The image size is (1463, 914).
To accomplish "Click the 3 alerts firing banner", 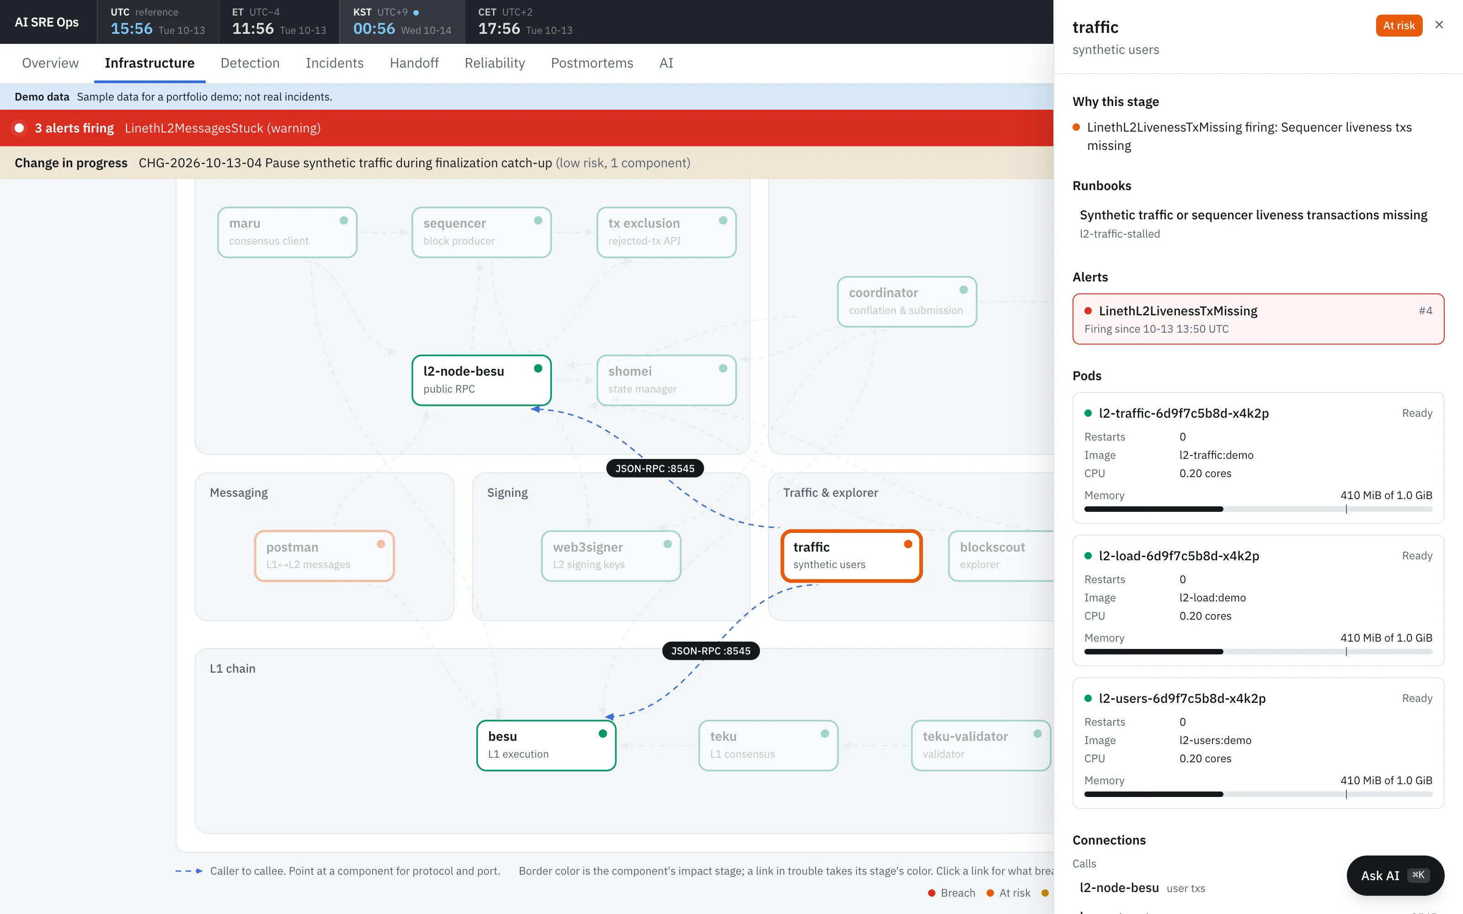I will [x=526, y=128].
